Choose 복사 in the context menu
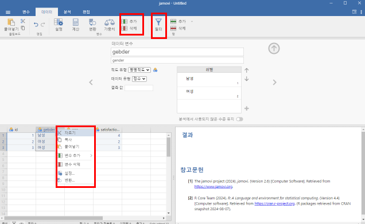 (75, 140)
